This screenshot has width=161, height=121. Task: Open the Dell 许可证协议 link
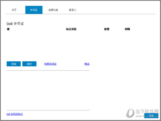point(14,114)
